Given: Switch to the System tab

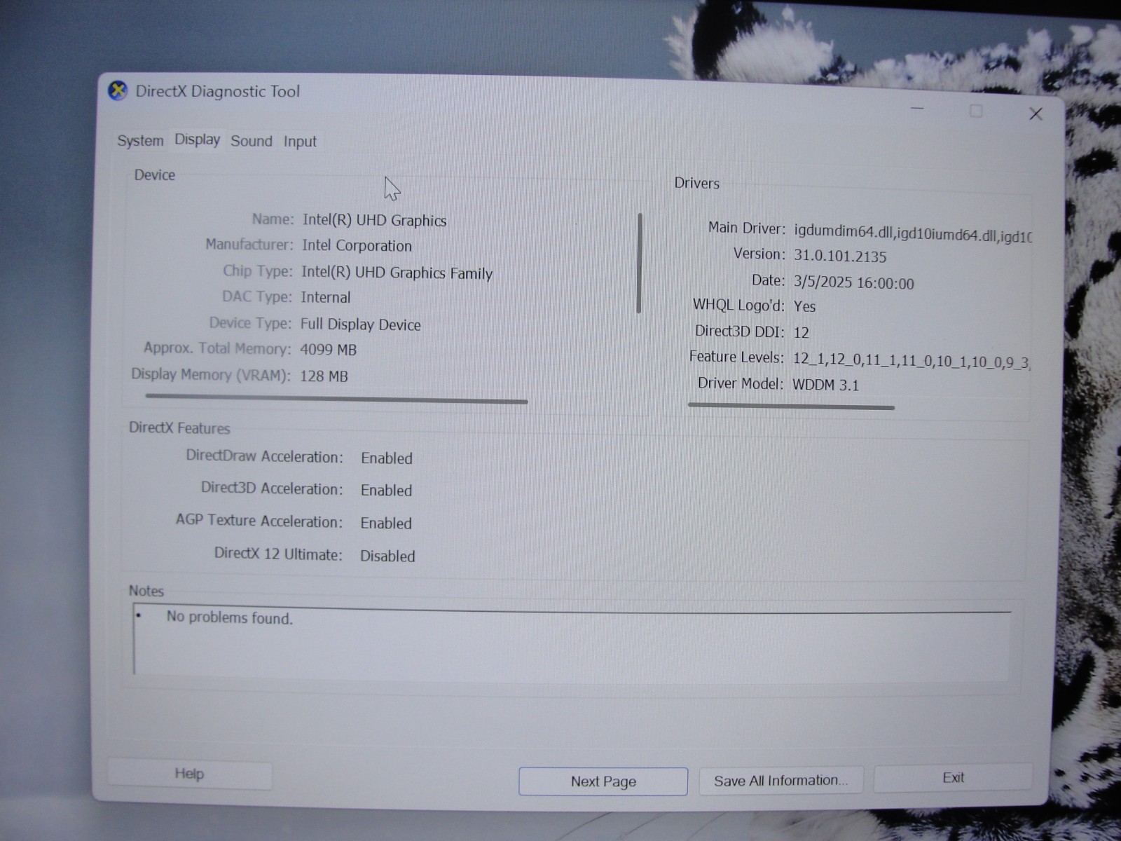Looking at the screenshot, I should (140, 141).
